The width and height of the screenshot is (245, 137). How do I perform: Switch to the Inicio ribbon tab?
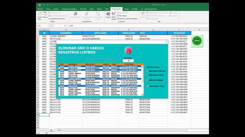pos(48,9)
